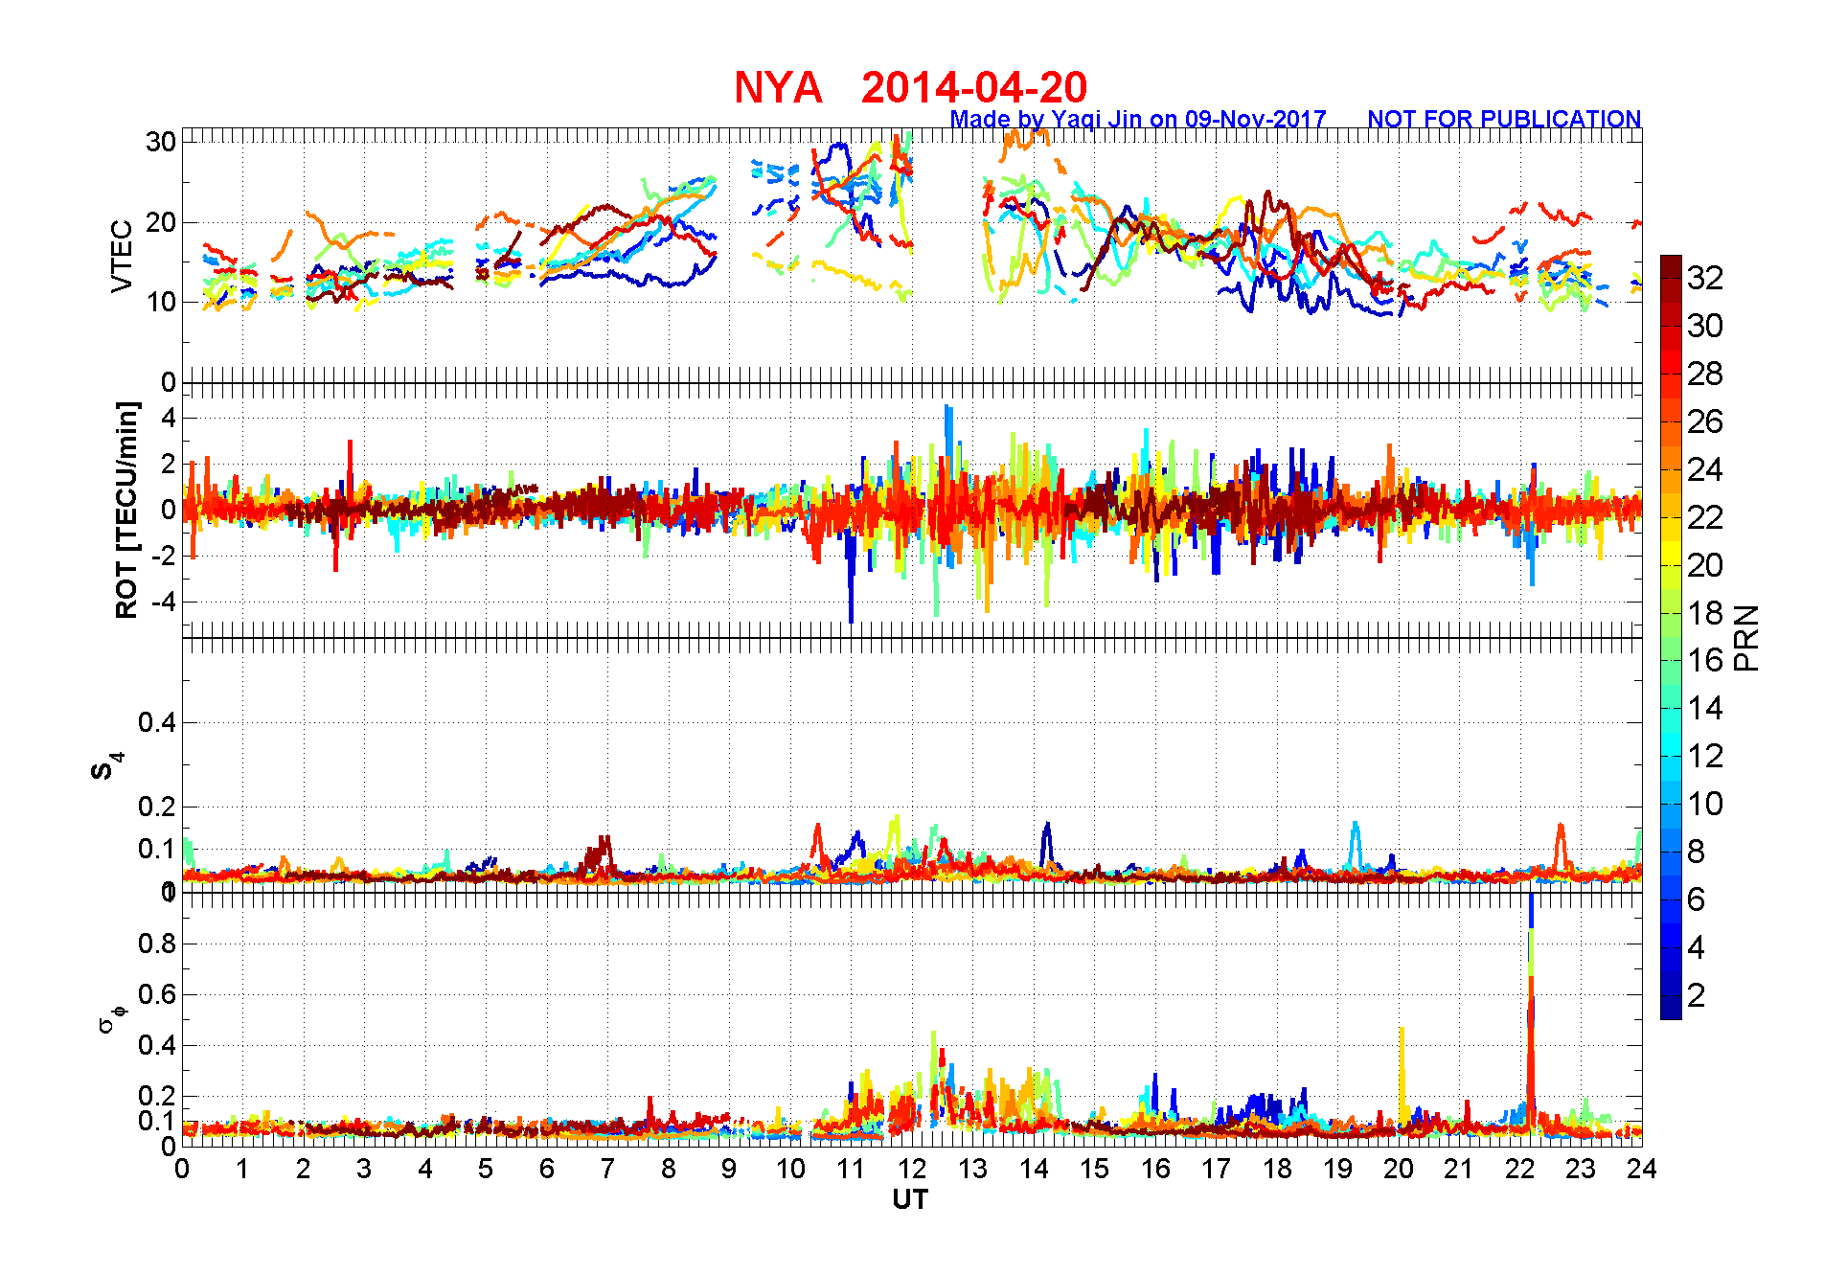The width and height of the screenshot is (1824, 1274).
Task: Click the PRN colorbar tick label "18"
Action: (x=1705, y=613)
